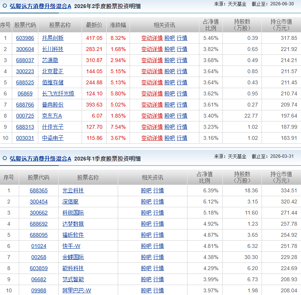Open the Q2 弘毅远方消费升级混合A fund title link
301x295 pixels.
(40, 6)
